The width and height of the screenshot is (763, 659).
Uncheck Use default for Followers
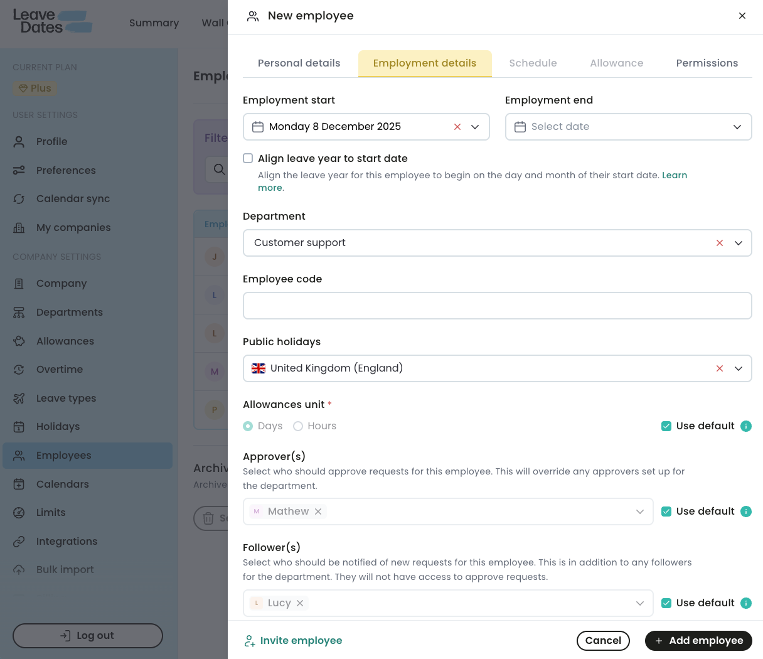tap(666, 603)
